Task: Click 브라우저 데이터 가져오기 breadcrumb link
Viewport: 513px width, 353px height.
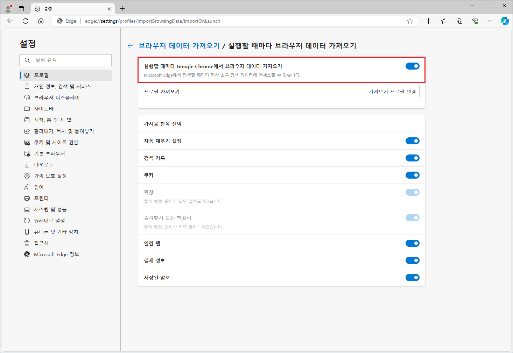Action: pos(179,46)
